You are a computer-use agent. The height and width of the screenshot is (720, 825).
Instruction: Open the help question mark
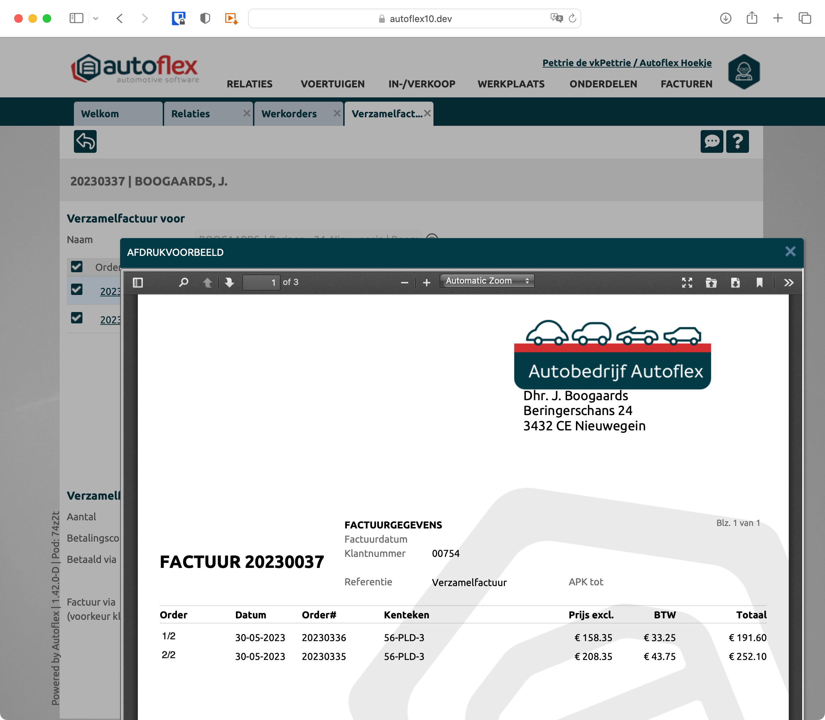click(738, 141)
